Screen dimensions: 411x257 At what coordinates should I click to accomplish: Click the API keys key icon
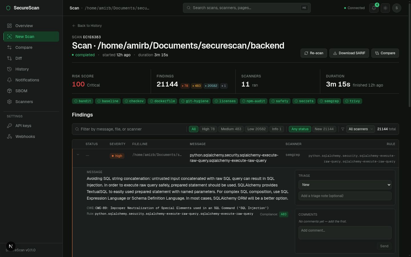click(x=9, y=126)
